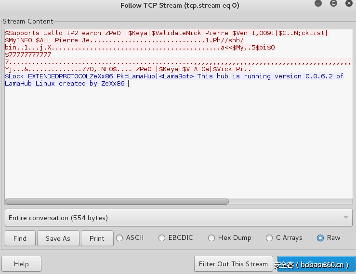Viewport: 356px width, 274px height.
Task: Choose the Hex Dump radio option
Action: [x=211, y=238]
